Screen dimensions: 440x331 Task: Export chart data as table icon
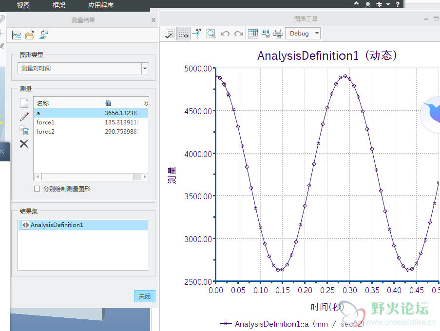pyautogui.click(x=253, y=34)
